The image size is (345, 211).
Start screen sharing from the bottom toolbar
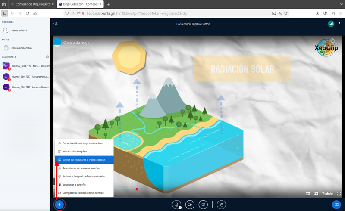tap(203, 205)
